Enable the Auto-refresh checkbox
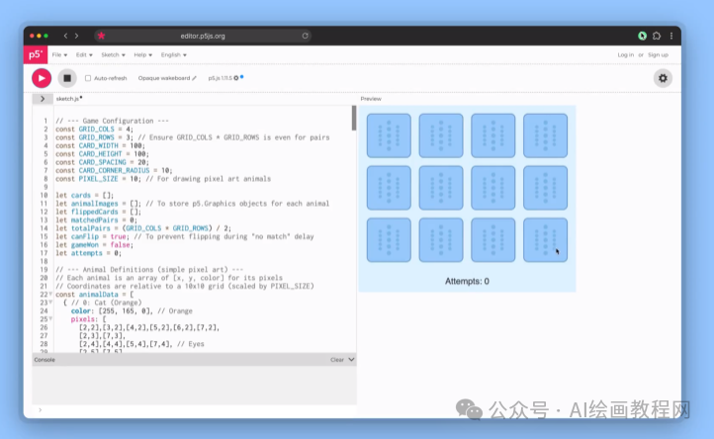This screenshot has width=714, height=439. (88, 78)
